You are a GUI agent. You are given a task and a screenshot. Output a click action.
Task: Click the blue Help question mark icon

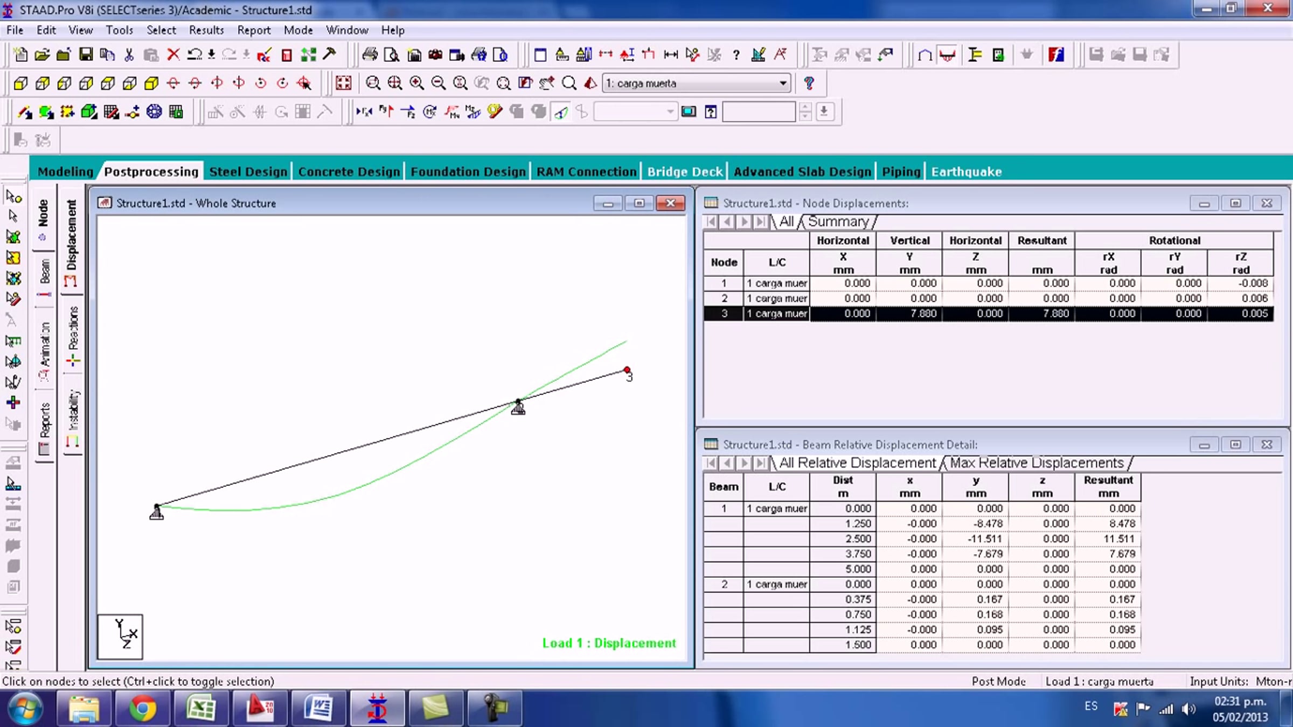click(808, 83)
